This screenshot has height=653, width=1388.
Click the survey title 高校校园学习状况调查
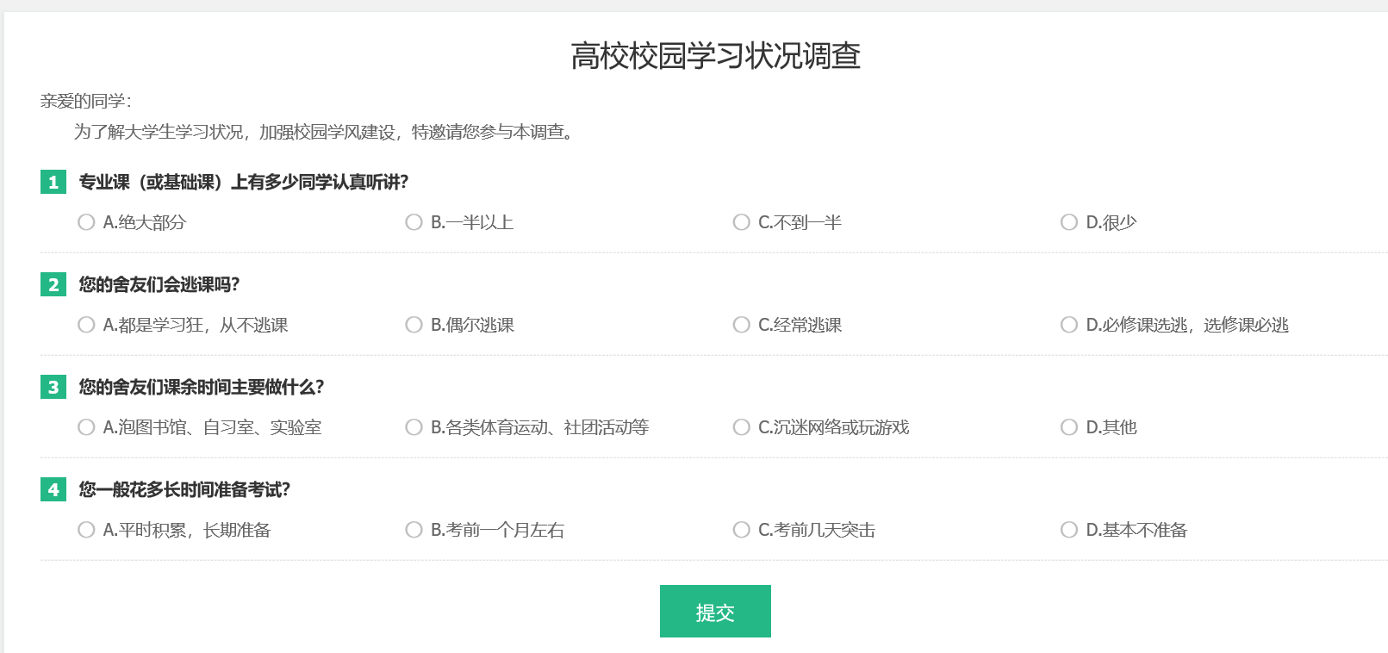pyautogui.click(x=715, y=56)
